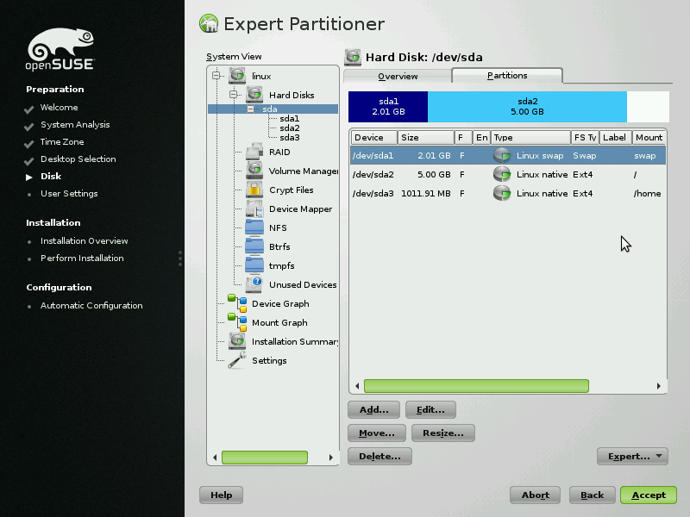Viewport: 690px width, 517px height.
Task: Click the sda2 light blue partition bar
Action: click(x=527, y=107)
